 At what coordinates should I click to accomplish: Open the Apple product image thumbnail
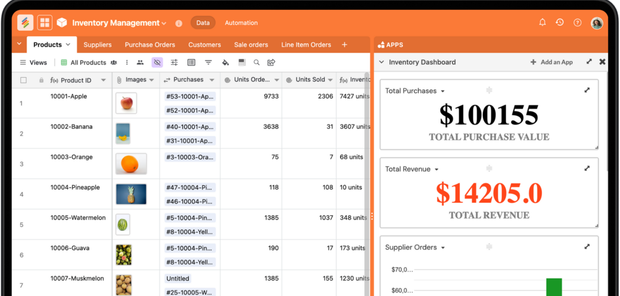click(x=126, y=103)
